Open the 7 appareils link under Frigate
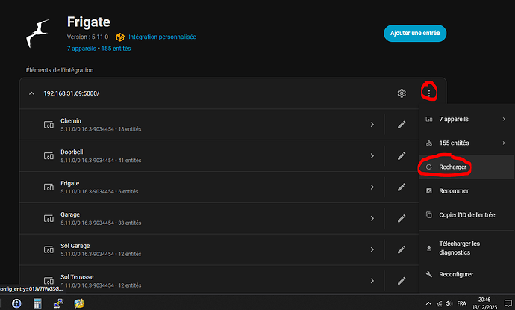Viewport: 515px width, 310px height. pyautogui.click(x=82, y=49)
